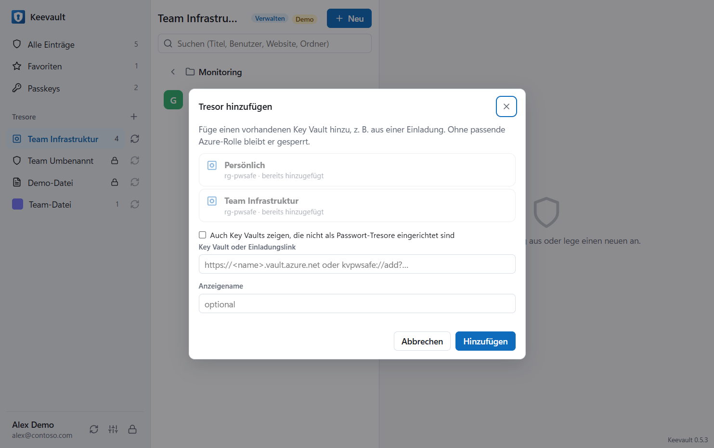Screen dimensions: 714x448
Task: Click the Keevault 0.5.3 version text
Action: click(688, 440)
